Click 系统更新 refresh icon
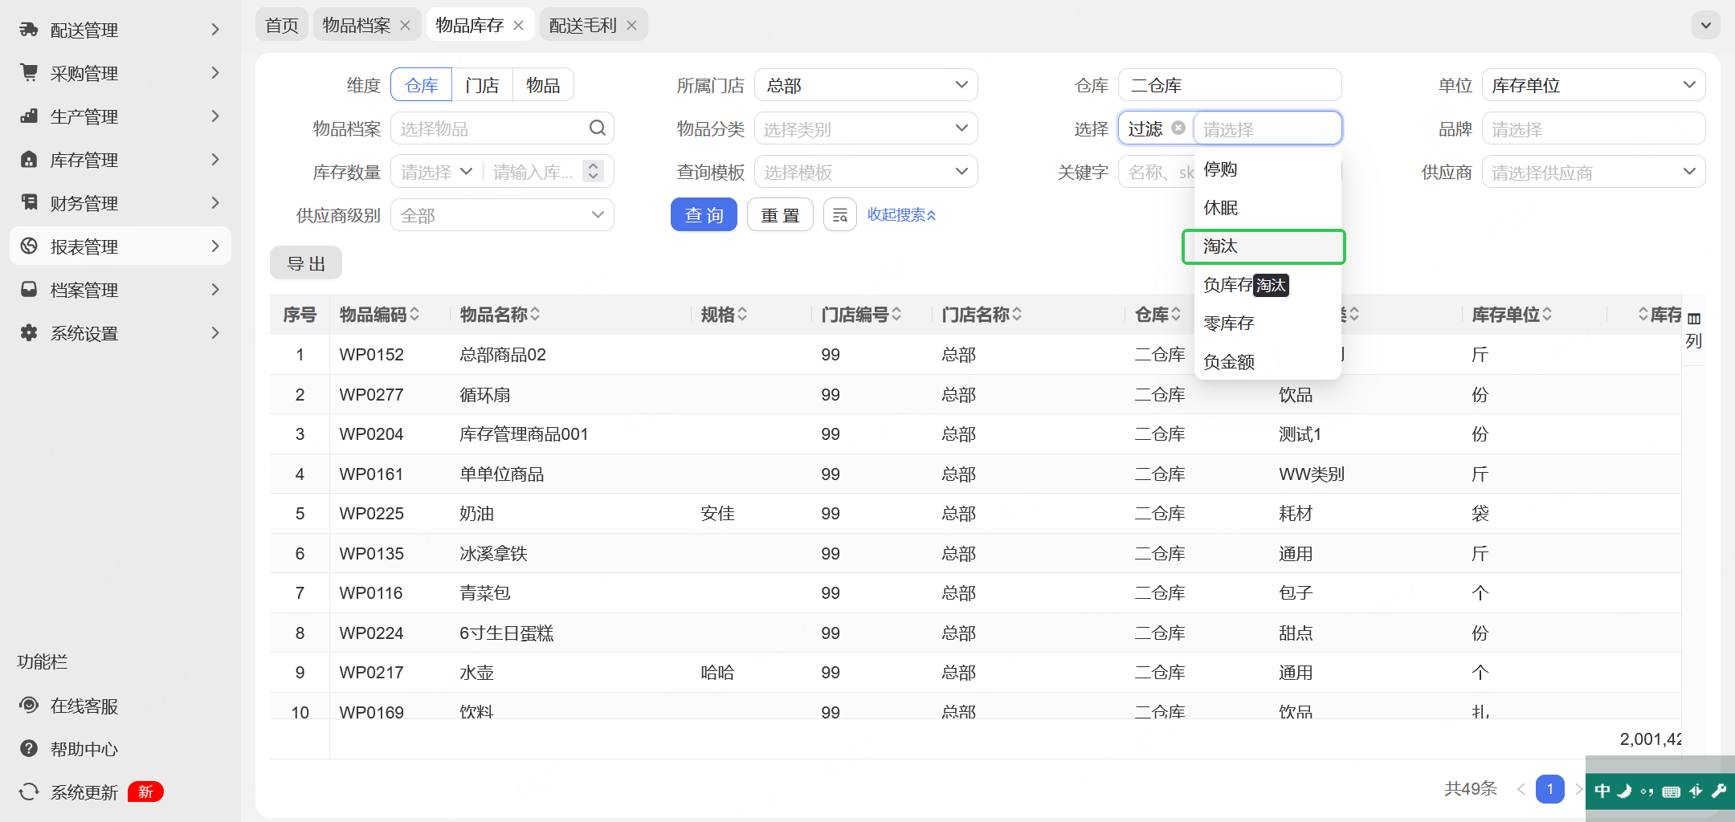1735x822 pixels. (x=29, y=792)
